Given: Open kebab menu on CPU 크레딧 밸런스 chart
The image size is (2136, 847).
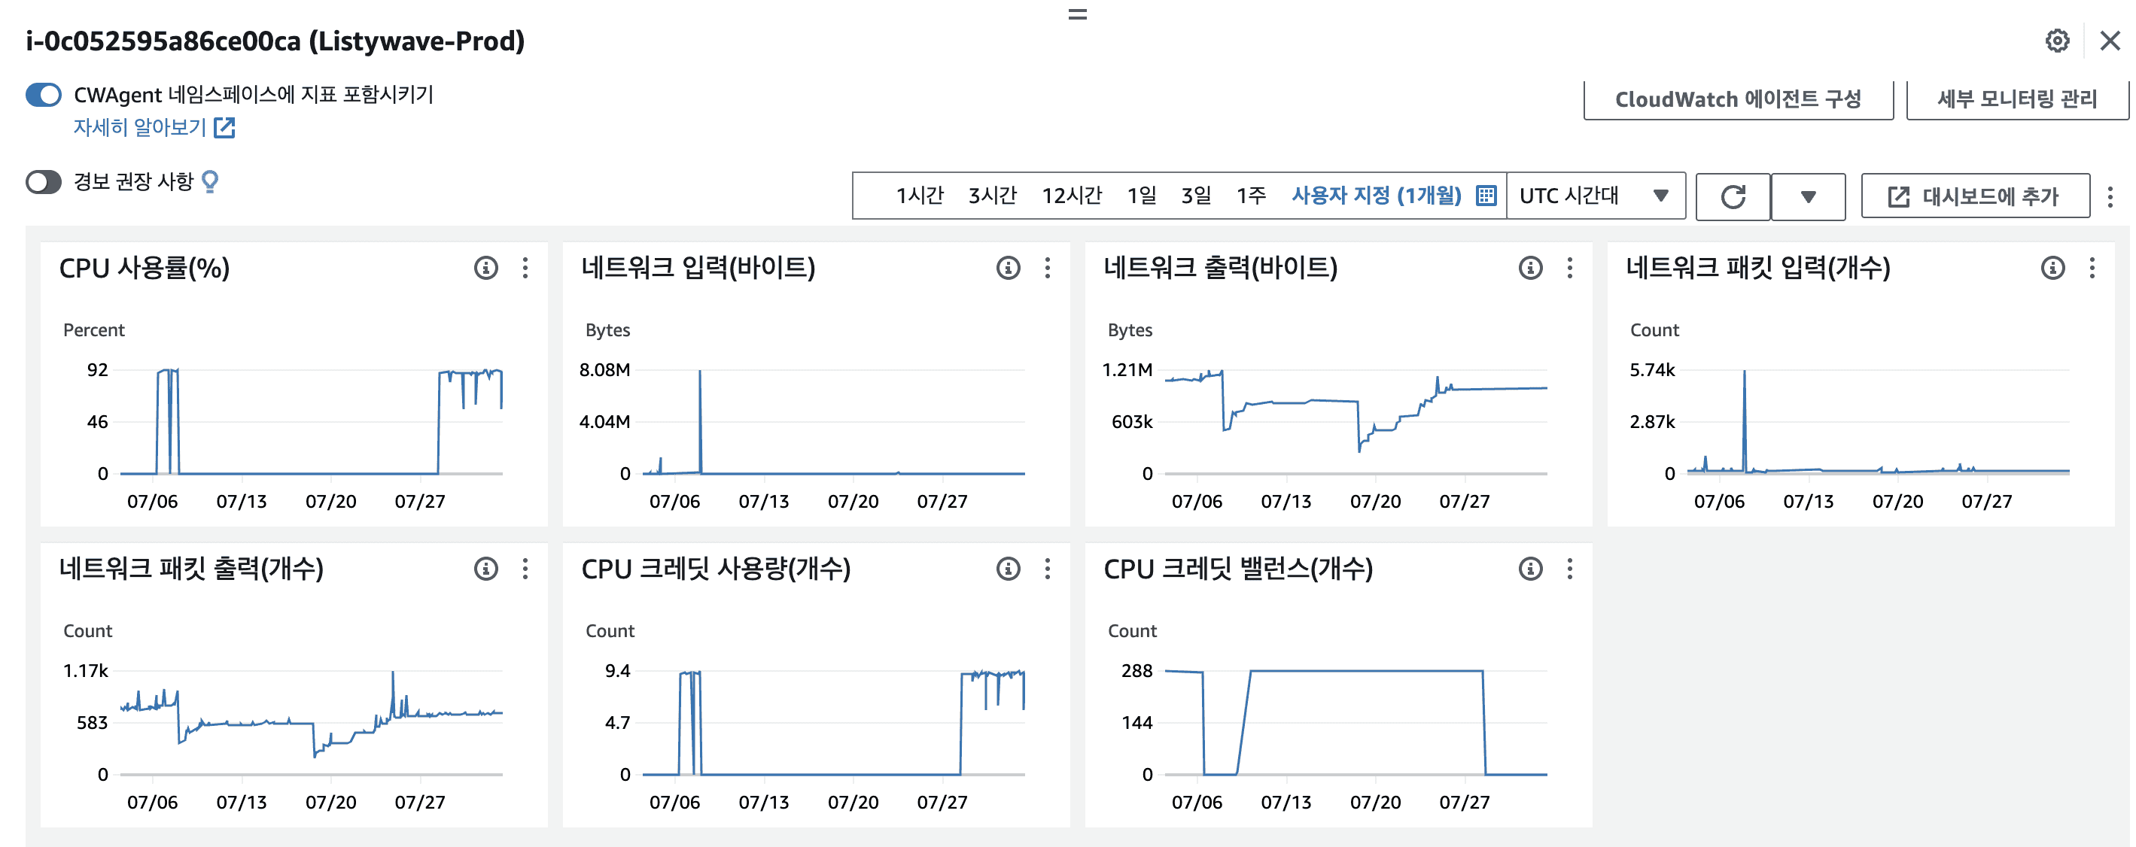Looking at the screenshot, I should [x=1570, y=569].
